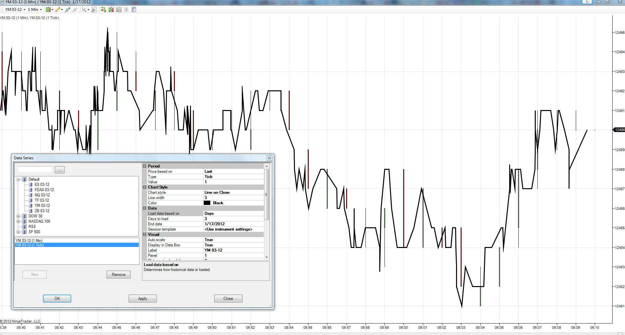
Task: Click the instrument search input field
Action: pos(35,169)
